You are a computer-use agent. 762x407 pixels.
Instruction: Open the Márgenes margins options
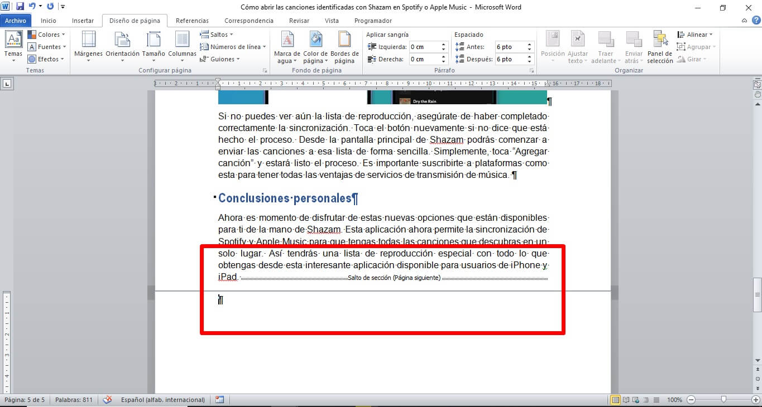[89, 47]
